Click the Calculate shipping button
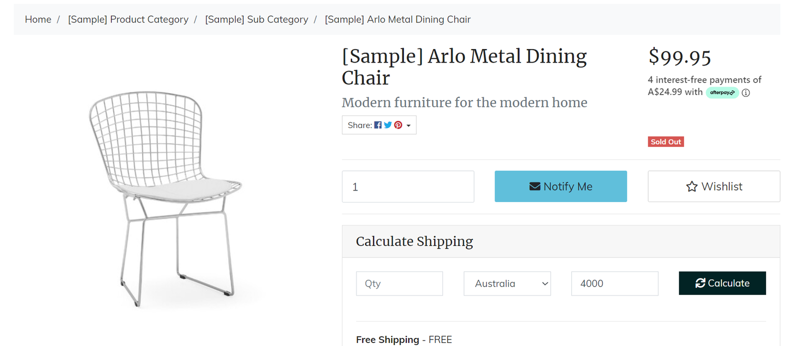805x346 pixels. [722, 283]
